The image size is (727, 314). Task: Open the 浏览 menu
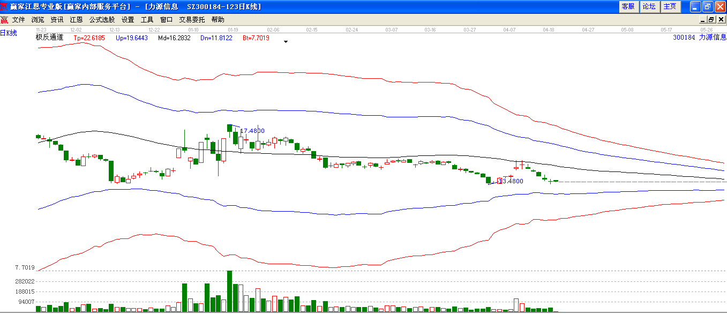(x=38, y=20)
